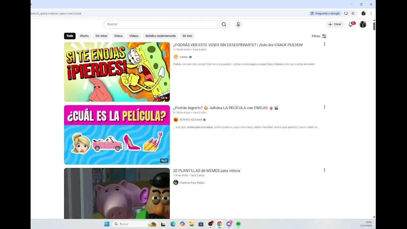Open the INTENTA ADIVINAR channel name link
This screenshot has height=229, width=407.
point(191,120)
